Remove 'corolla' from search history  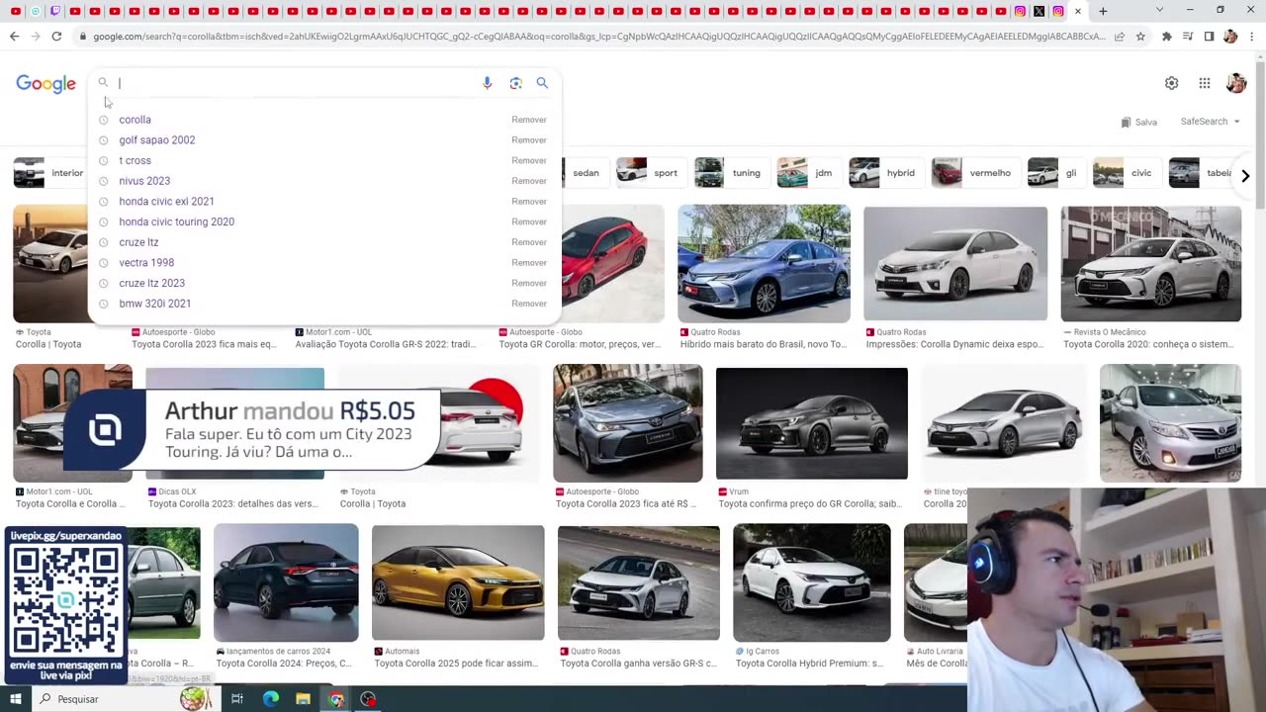tap(529, 120)
